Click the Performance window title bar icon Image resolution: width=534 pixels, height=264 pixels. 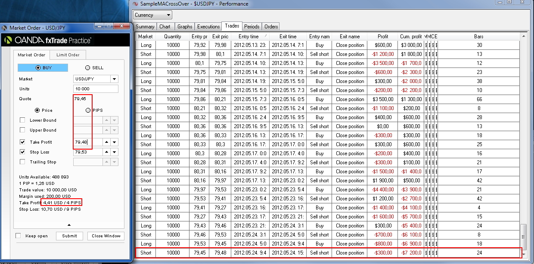coord(136,3)
